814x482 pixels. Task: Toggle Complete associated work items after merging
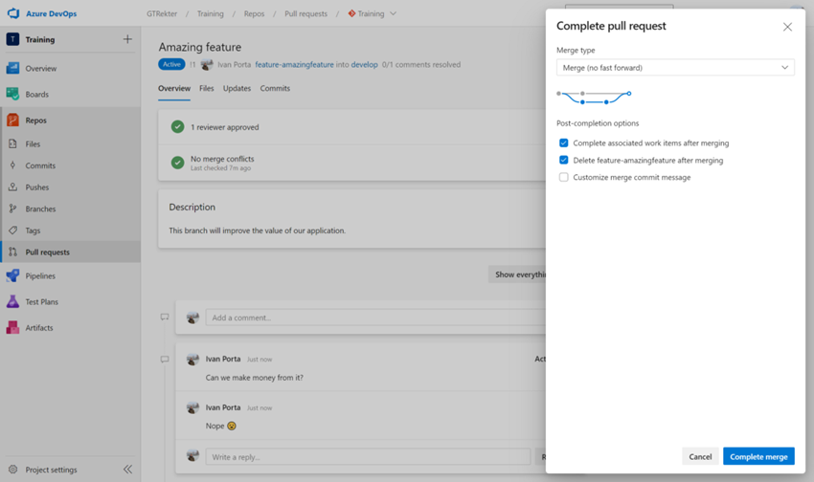(x=564, y=143)
